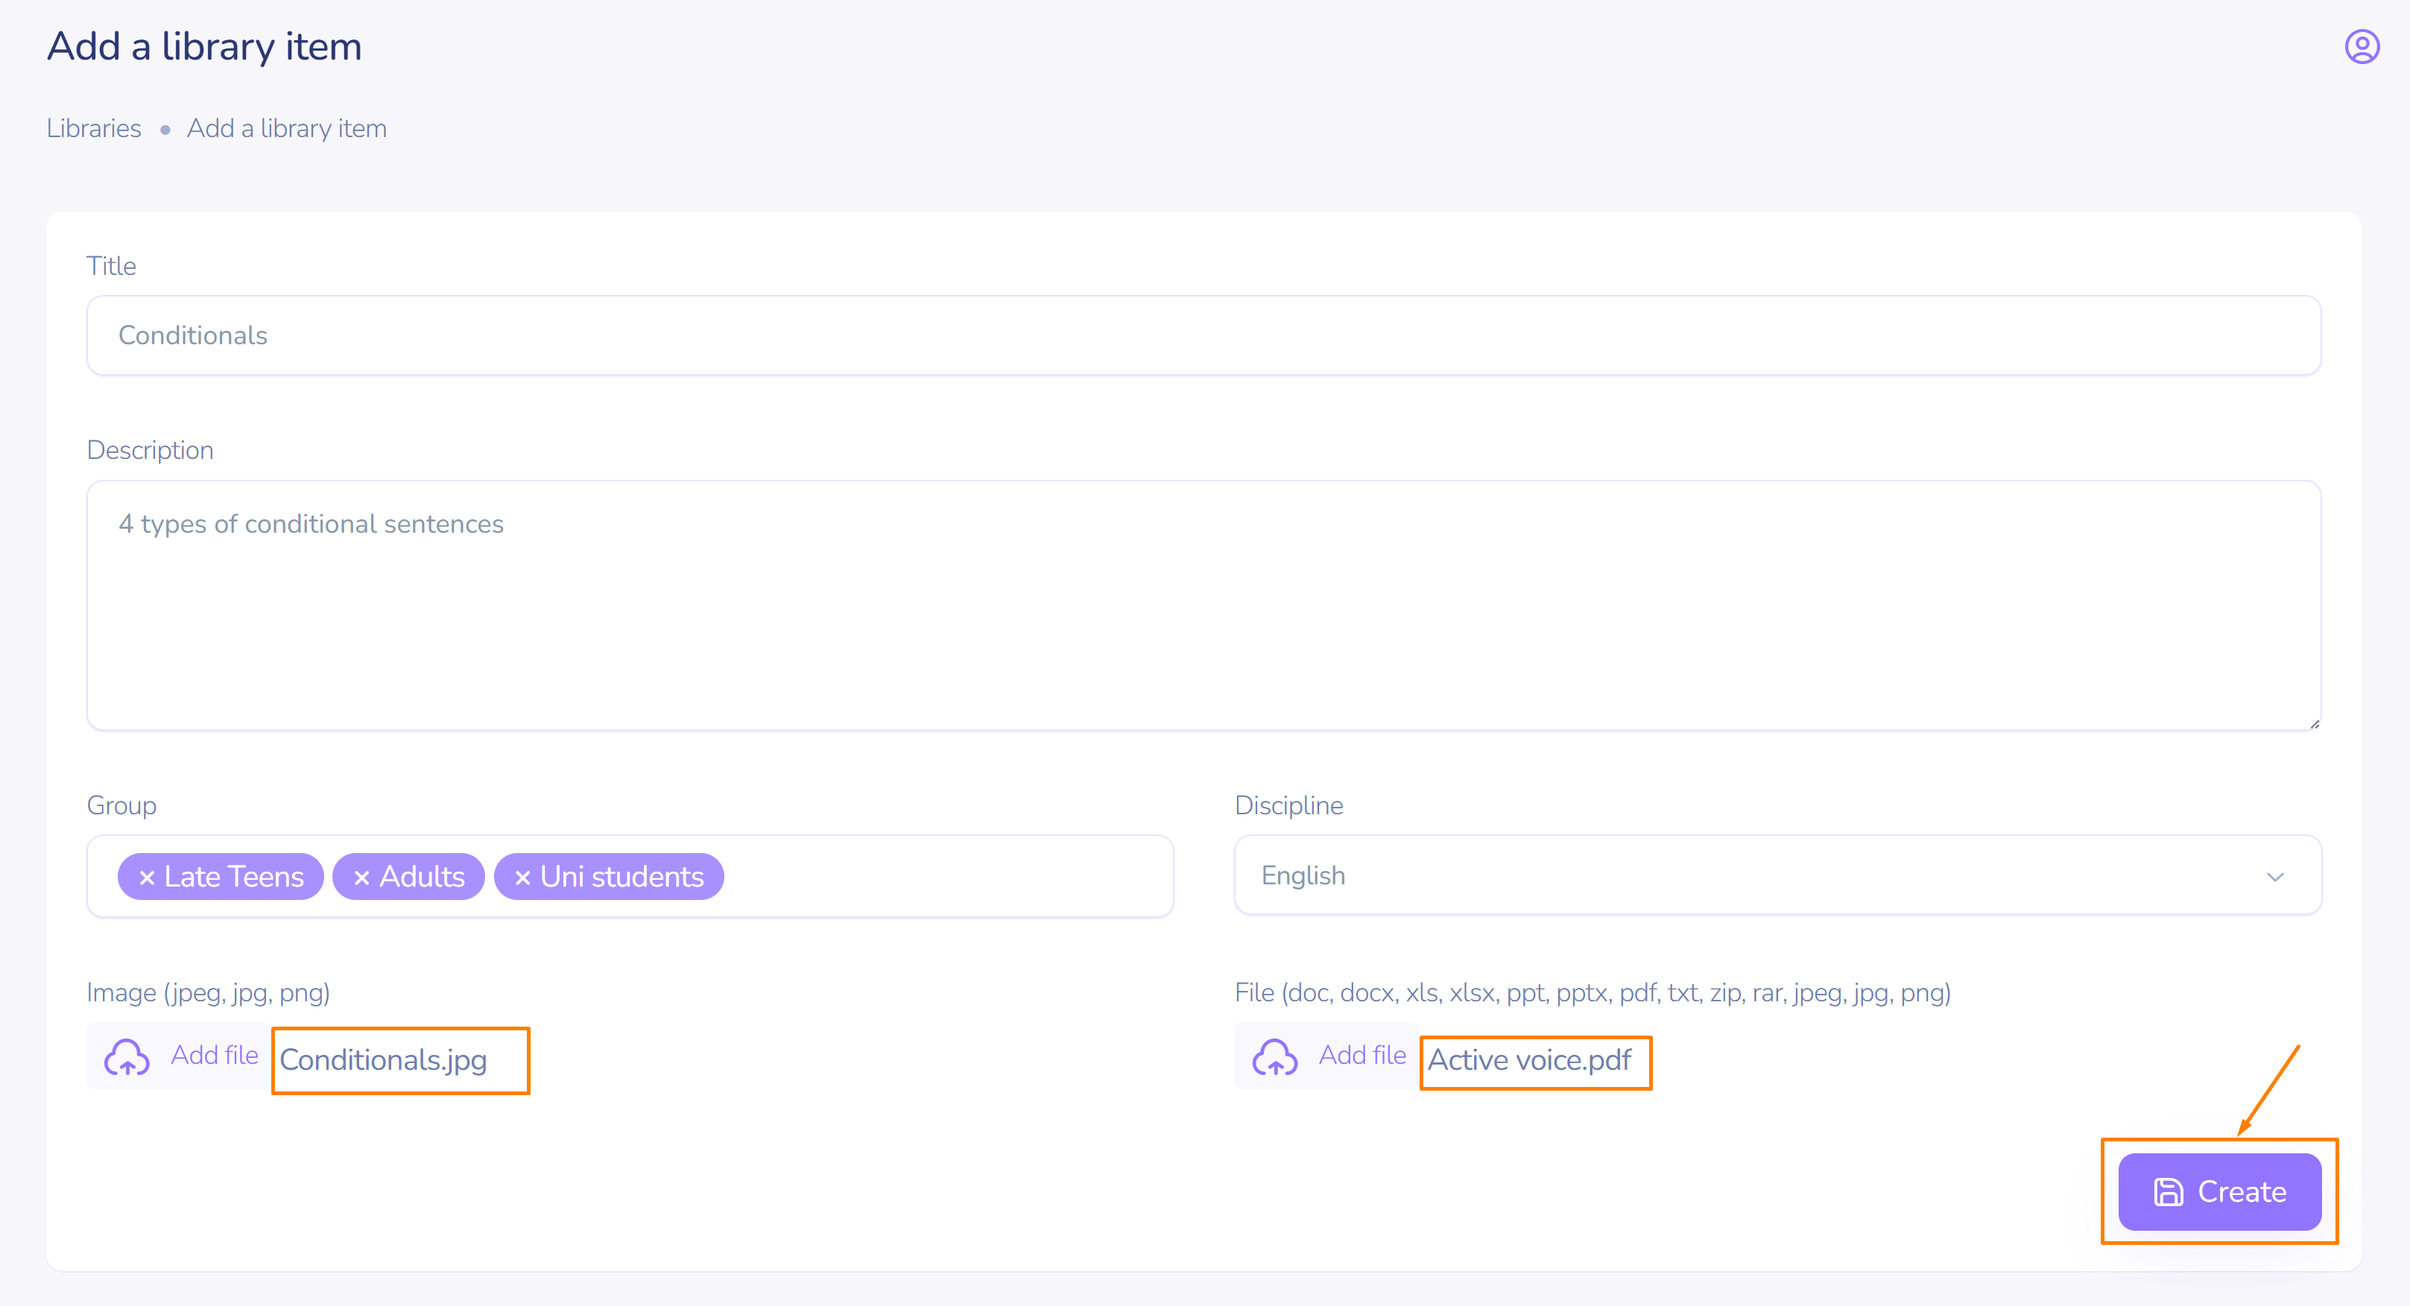Click the image upload cloud icon
The width and height of the screenshot is (2410, 1306).
coord(127,1057)
